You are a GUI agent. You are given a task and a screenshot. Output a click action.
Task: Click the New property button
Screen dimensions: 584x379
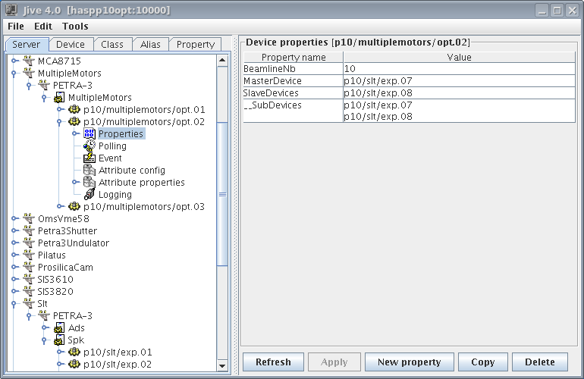click(409, 362)
